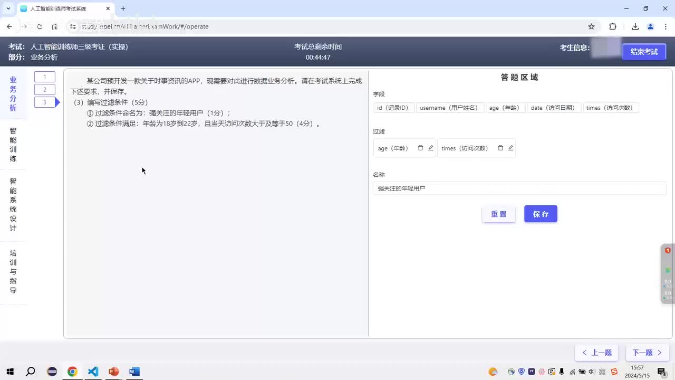Screen dimensions: 675x380
Task: Delete the times (访问次数) filter condition
Action: point(500,148)
